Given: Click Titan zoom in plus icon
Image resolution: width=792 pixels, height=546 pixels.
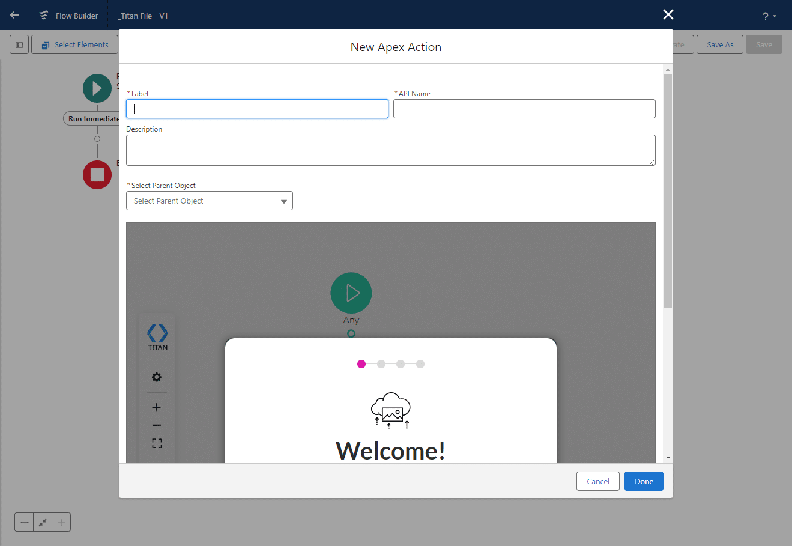Looking at the screenshot, I should tap(157, 407).
